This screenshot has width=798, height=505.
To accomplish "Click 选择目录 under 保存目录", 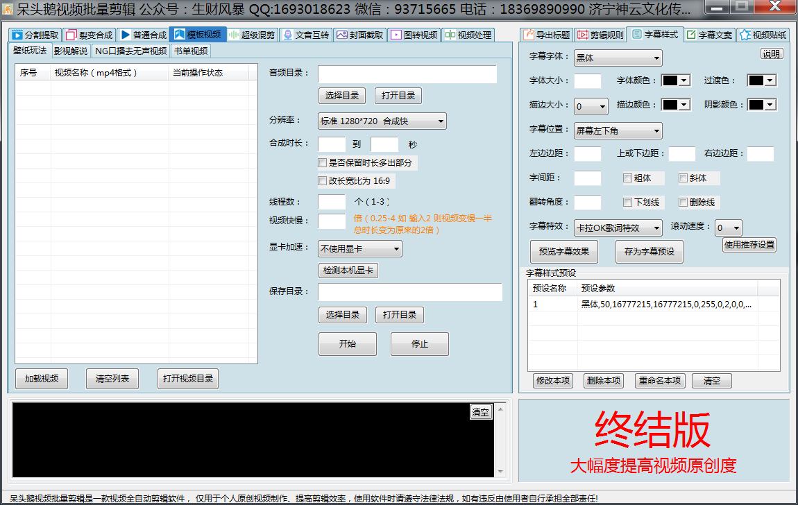I will tap(343, 315).
